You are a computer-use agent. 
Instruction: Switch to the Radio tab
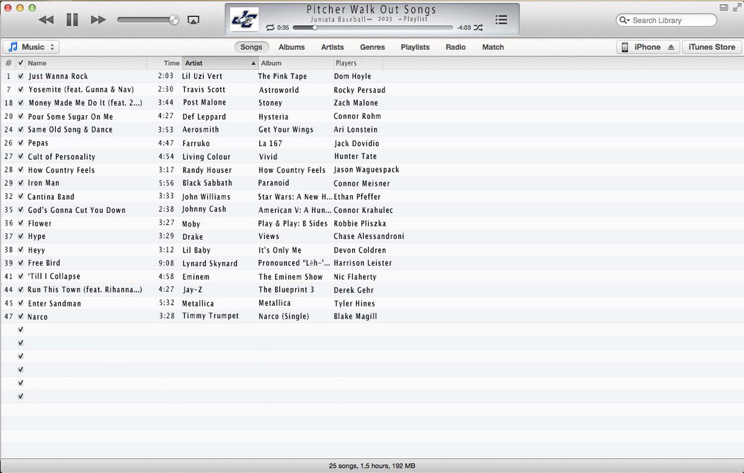(x=456, y=47)
